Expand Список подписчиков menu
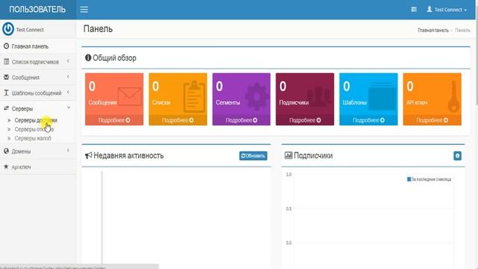The height and width of the screenshot is (269, 478). click(x=38, y=62)
